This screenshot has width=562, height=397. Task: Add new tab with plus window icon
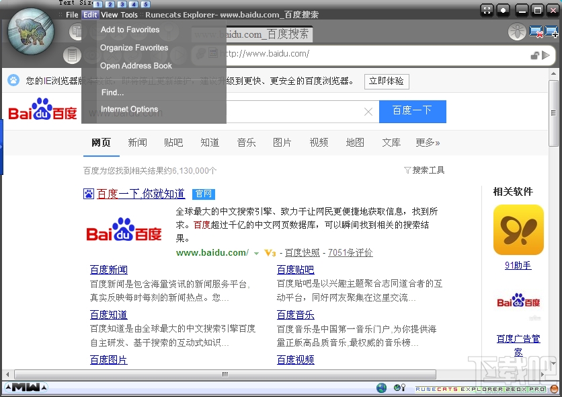(x=551, y=32)
